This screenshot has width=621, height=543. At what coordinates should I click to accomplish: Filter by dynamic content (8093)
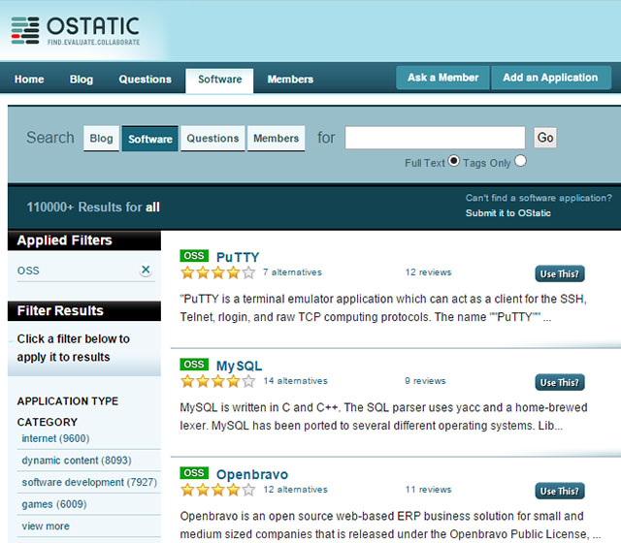pyautogui.click(x=77, y=461)
